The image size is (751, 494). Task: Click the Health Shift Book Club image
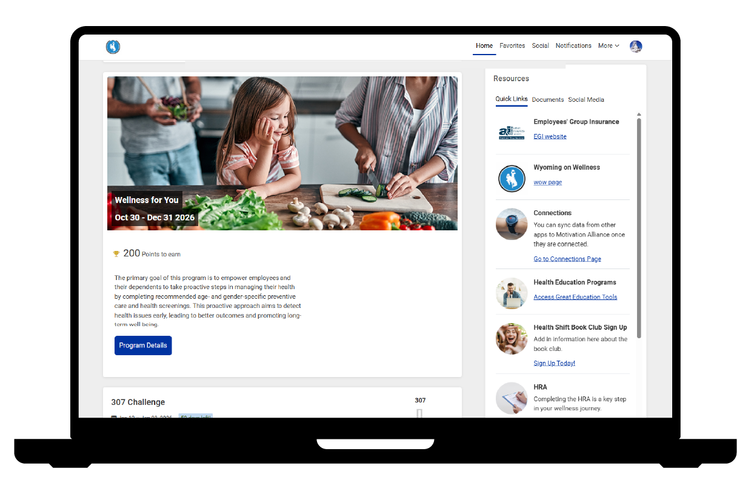click(511, 339)
